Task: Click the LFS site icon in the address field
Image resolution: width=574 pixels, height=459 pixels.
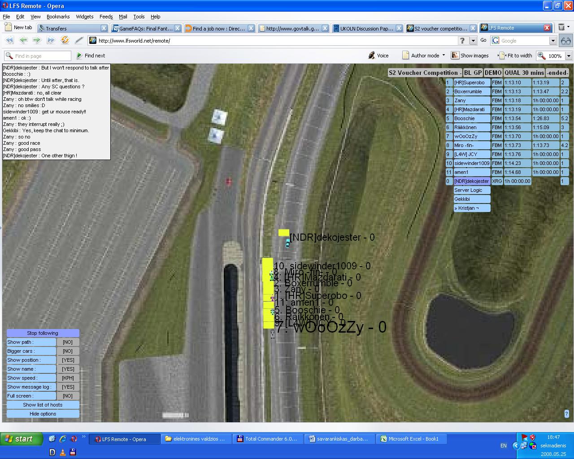Action: click(93, 40)
